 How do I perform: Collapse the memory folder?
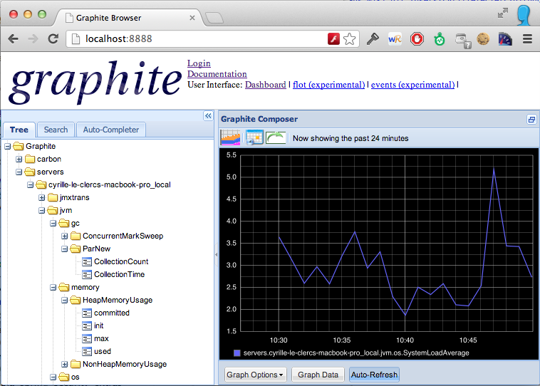point(53,288)
